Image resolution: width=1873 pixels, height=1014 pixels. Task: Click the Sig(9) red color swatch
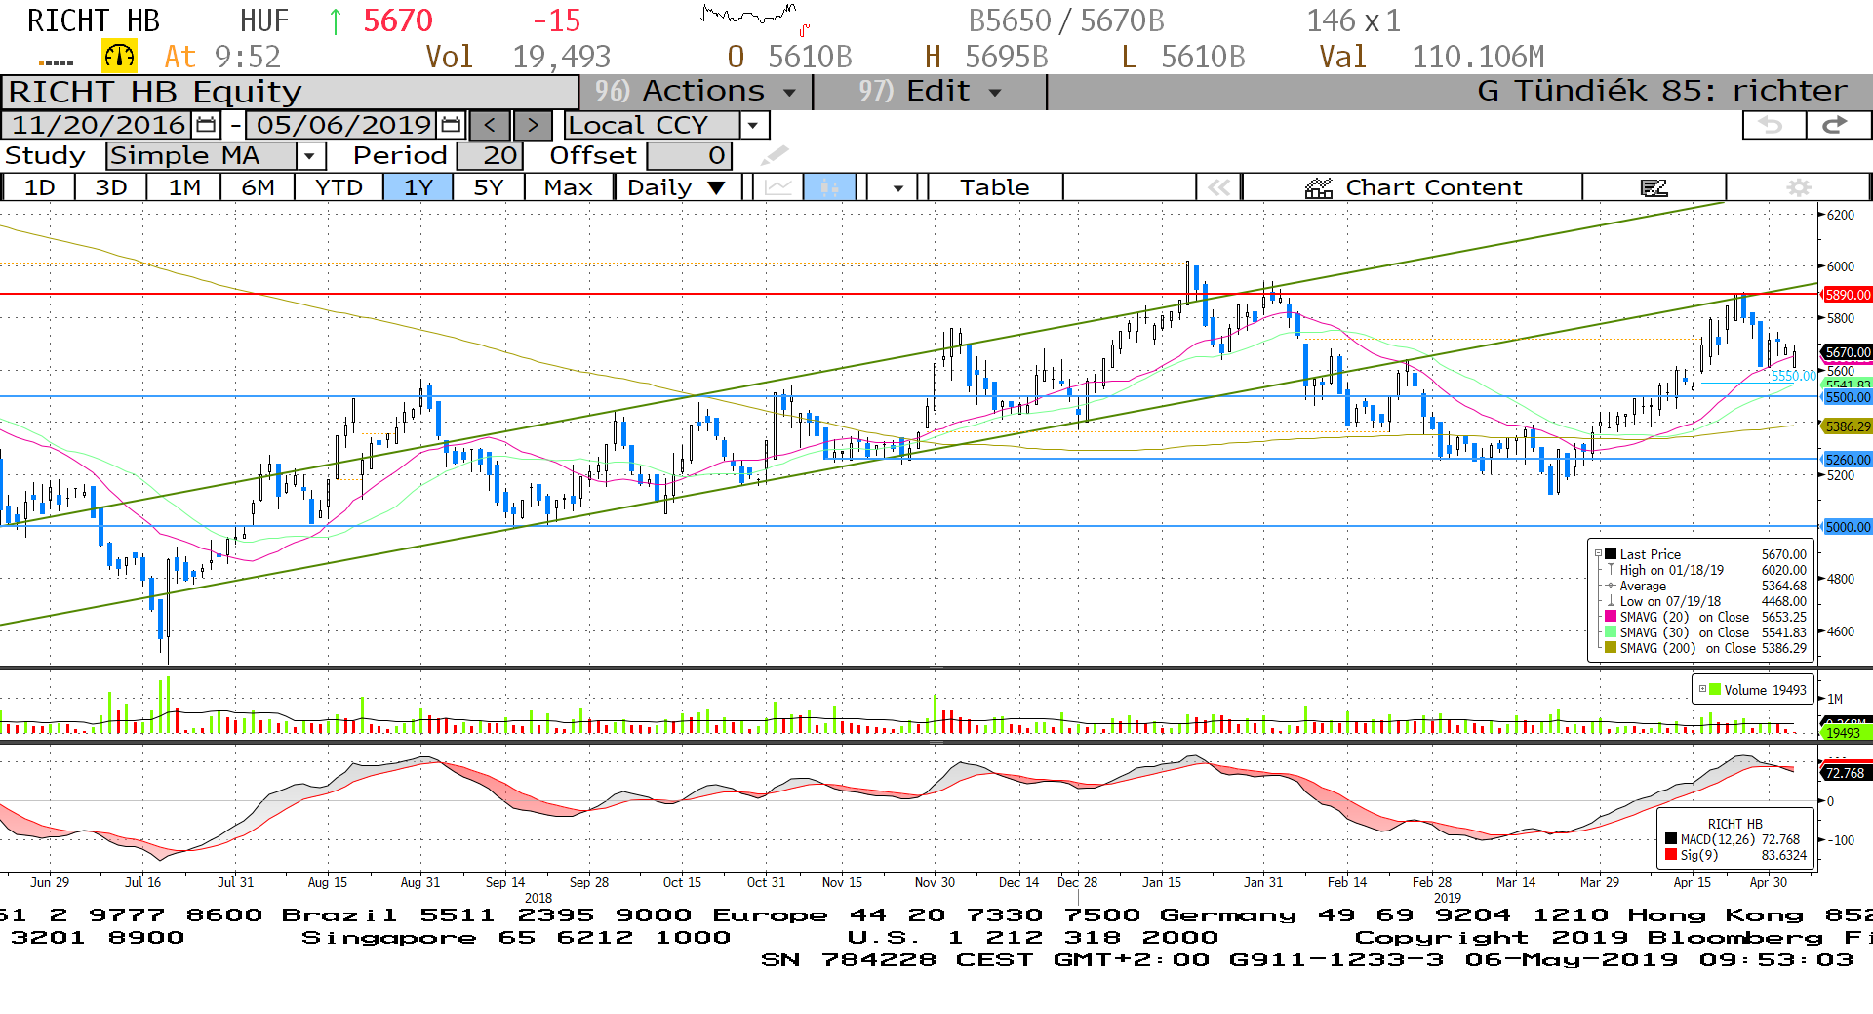pyautogui.click(x=1671, y=855)
